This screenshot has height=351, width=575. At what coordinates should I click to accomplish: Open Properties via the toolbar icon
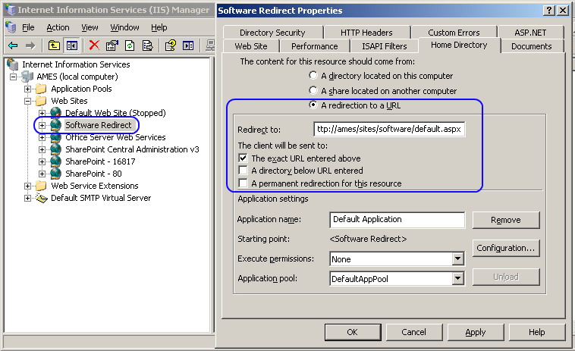[x=112, y=45]
